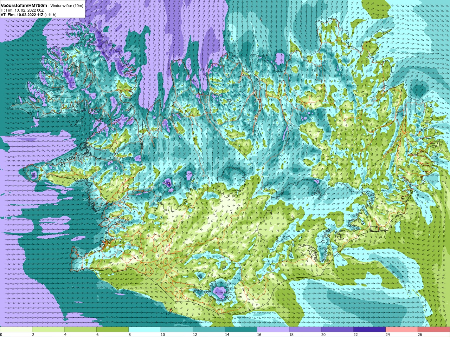Select the olive green 6–8 legend swatch
Image resolution: width=450 pixels, height=337 pixels.
tap(112, 330)
